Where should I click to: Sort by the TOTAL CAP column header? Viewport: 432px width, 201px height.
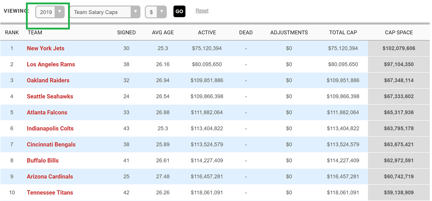click(x=343, y=32)
